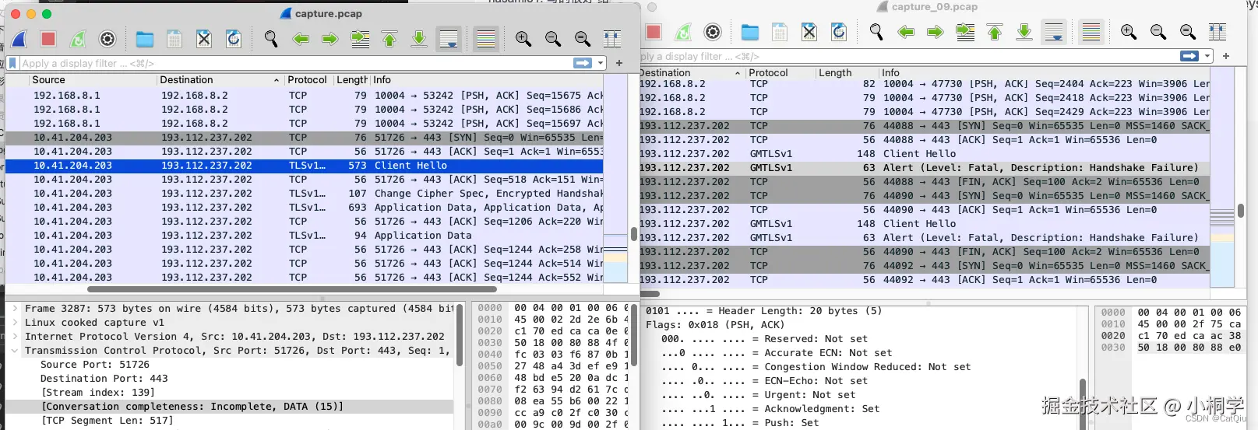The height and width of the screenshot is (430, 1258).
Task: Toggle packet colorization in capture.pcap window
Action: pos(486,39)
